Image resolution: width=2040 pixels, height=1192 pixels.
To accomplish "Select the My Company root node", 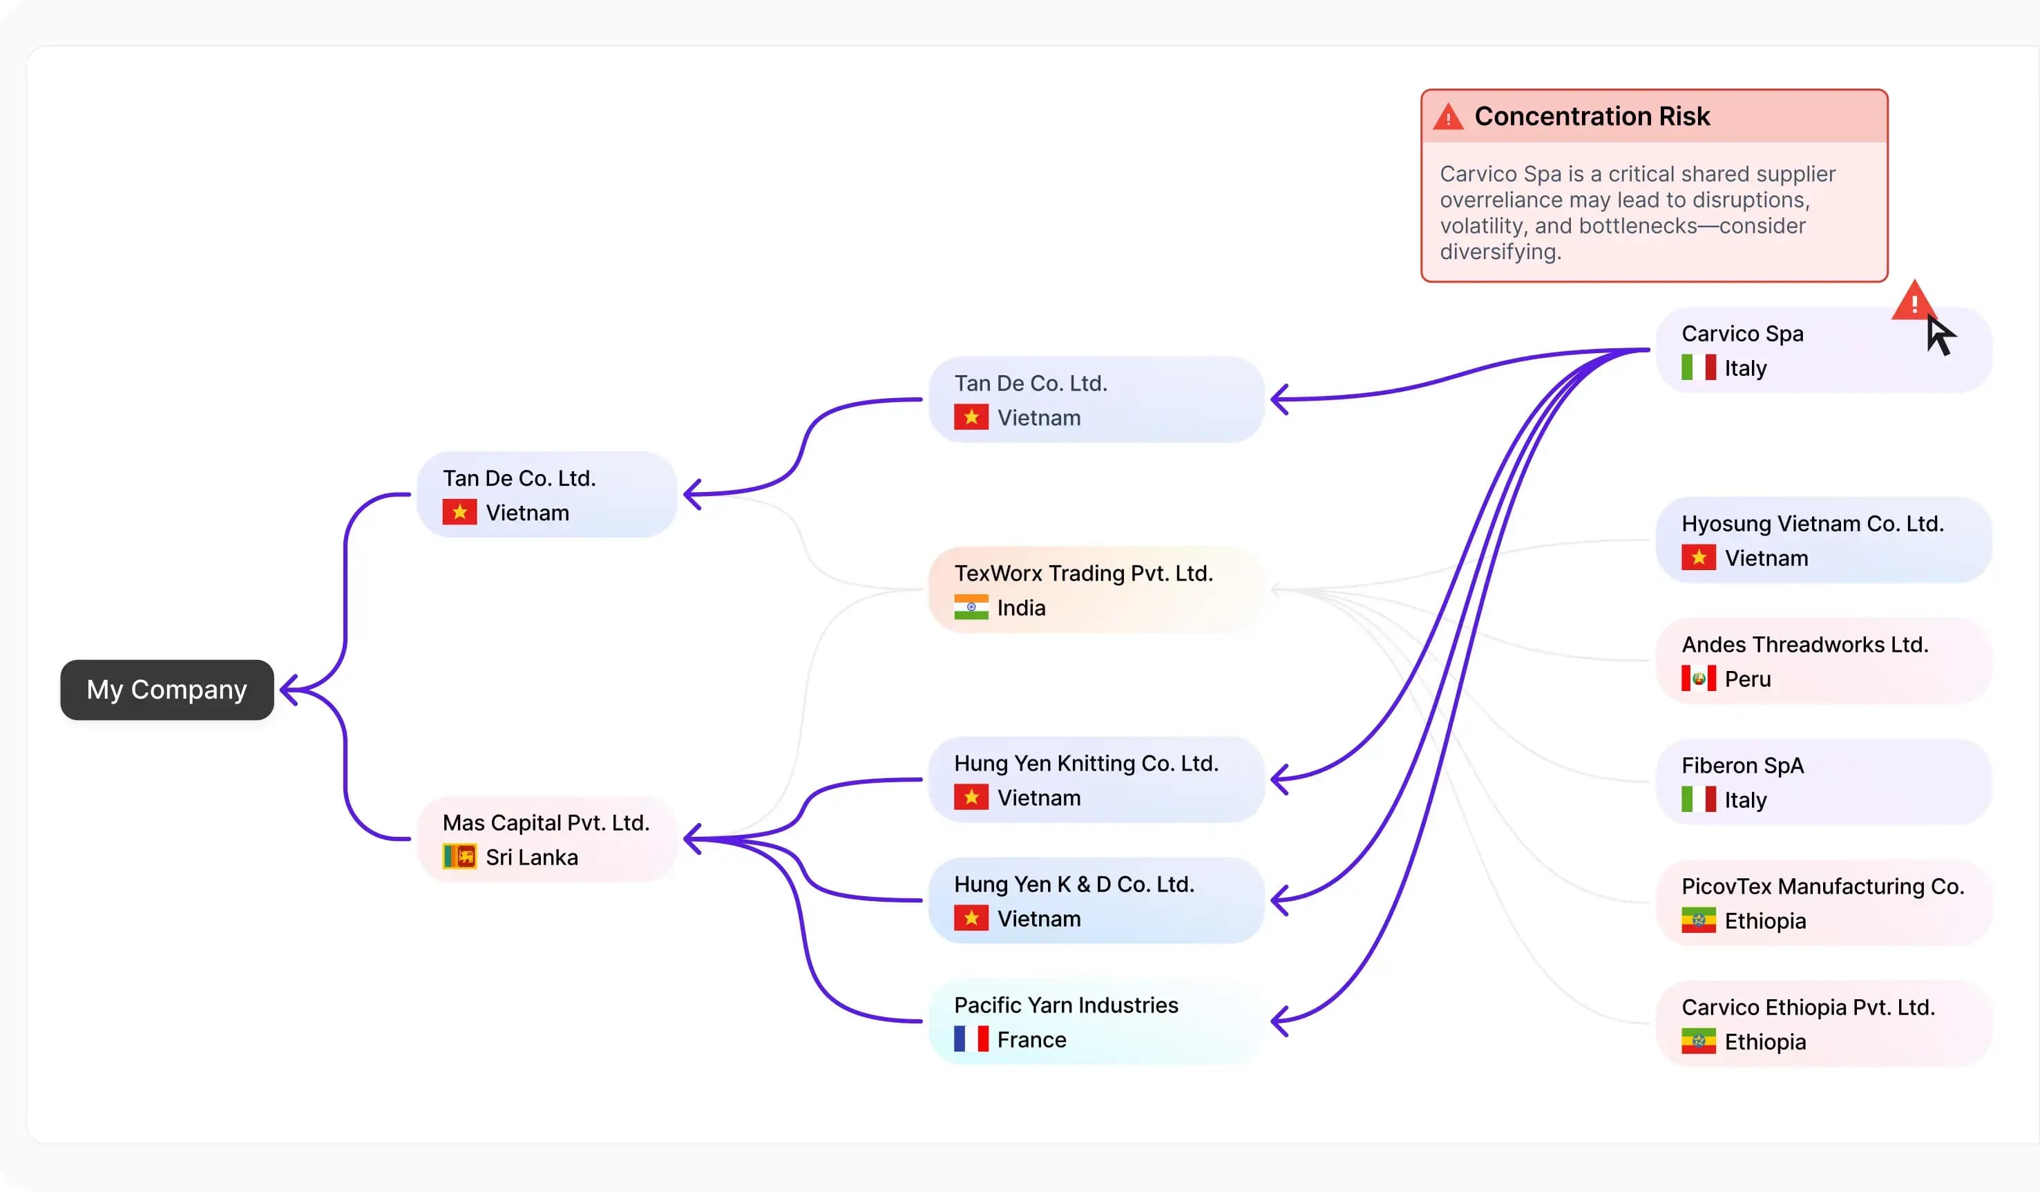I will (x=166, y=690).
